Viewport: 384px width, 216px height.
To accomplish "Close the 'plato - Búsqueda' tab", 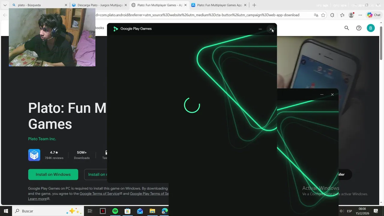I will point(66,5).
